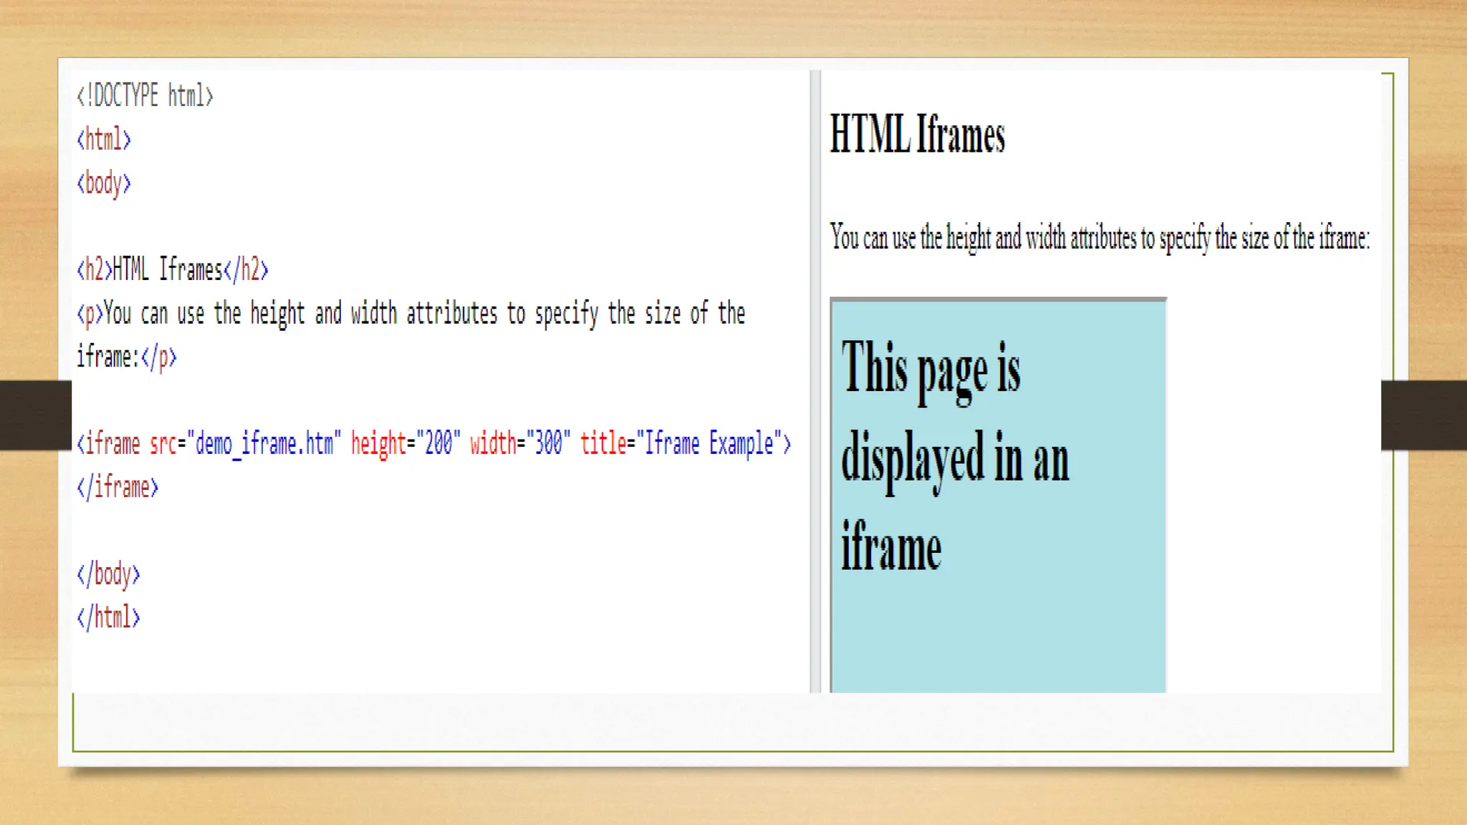Screen dimensions: 1467x825
Task: Click the paragraph code line starting with <p>You
Action: tap(411, 314)
